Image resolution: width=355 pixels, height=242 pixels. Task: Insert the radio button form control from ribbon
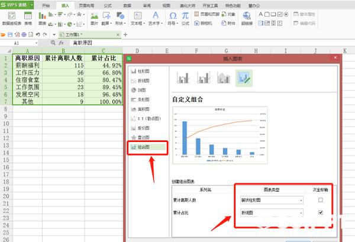tap(286, 14)
